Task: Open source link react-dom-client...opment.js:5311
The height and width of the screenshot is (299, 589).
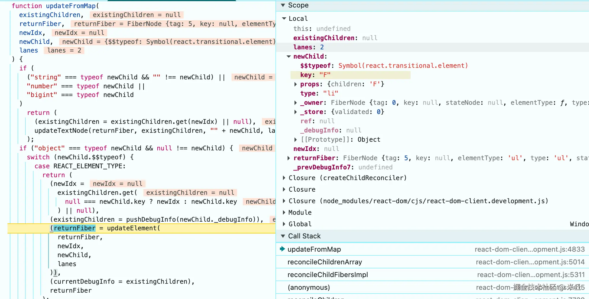Action: [531, 275]
